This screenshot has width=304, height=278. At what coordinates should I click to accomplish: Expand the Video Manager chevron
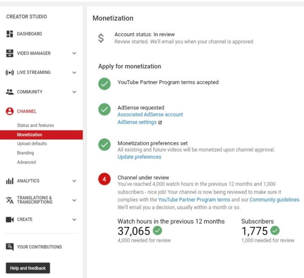[x=74, y=53]
